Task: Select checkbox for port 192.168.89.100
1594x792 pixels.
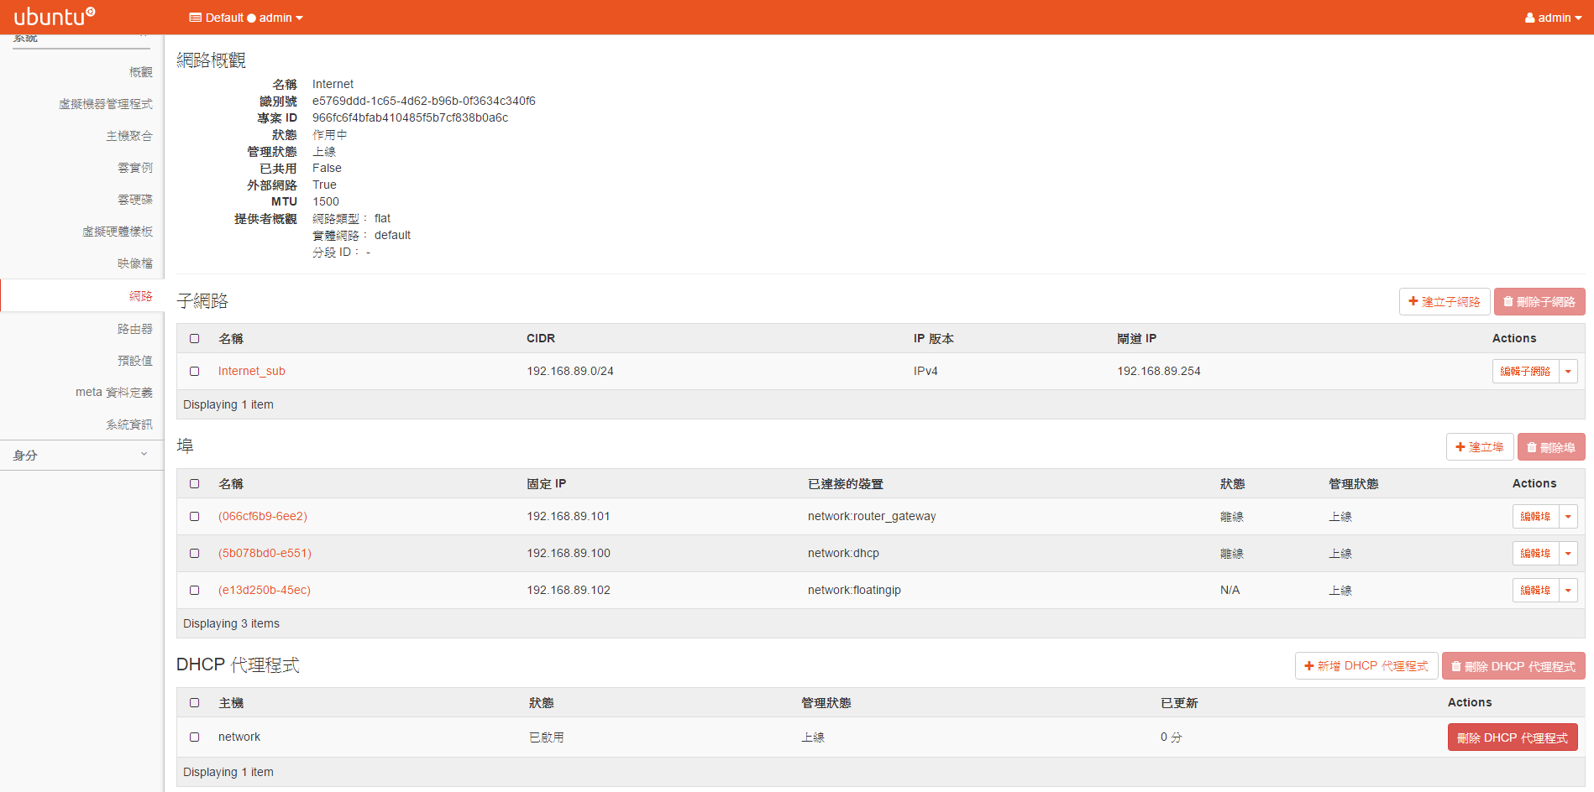Action: (x=195, y=553)
